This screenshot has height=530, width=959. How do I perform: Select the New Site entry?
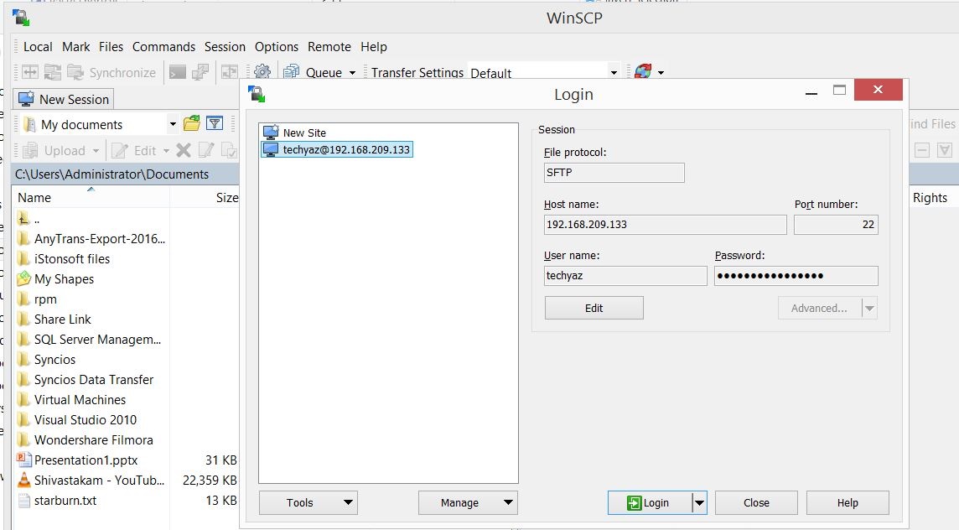[303, 132]
